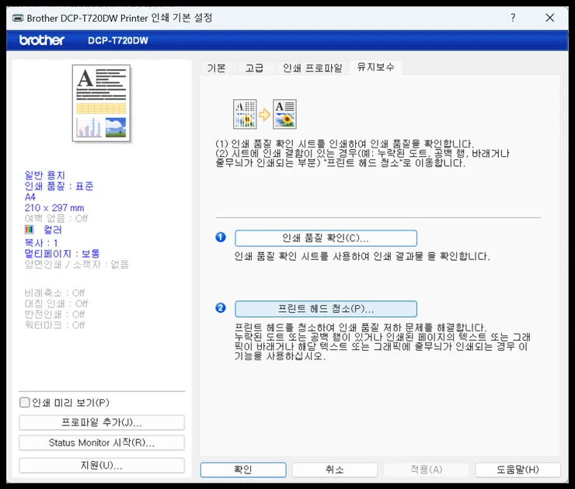Switch to the 기본 tab
This screenshot has height=489, width=575.
pos(216,68)
